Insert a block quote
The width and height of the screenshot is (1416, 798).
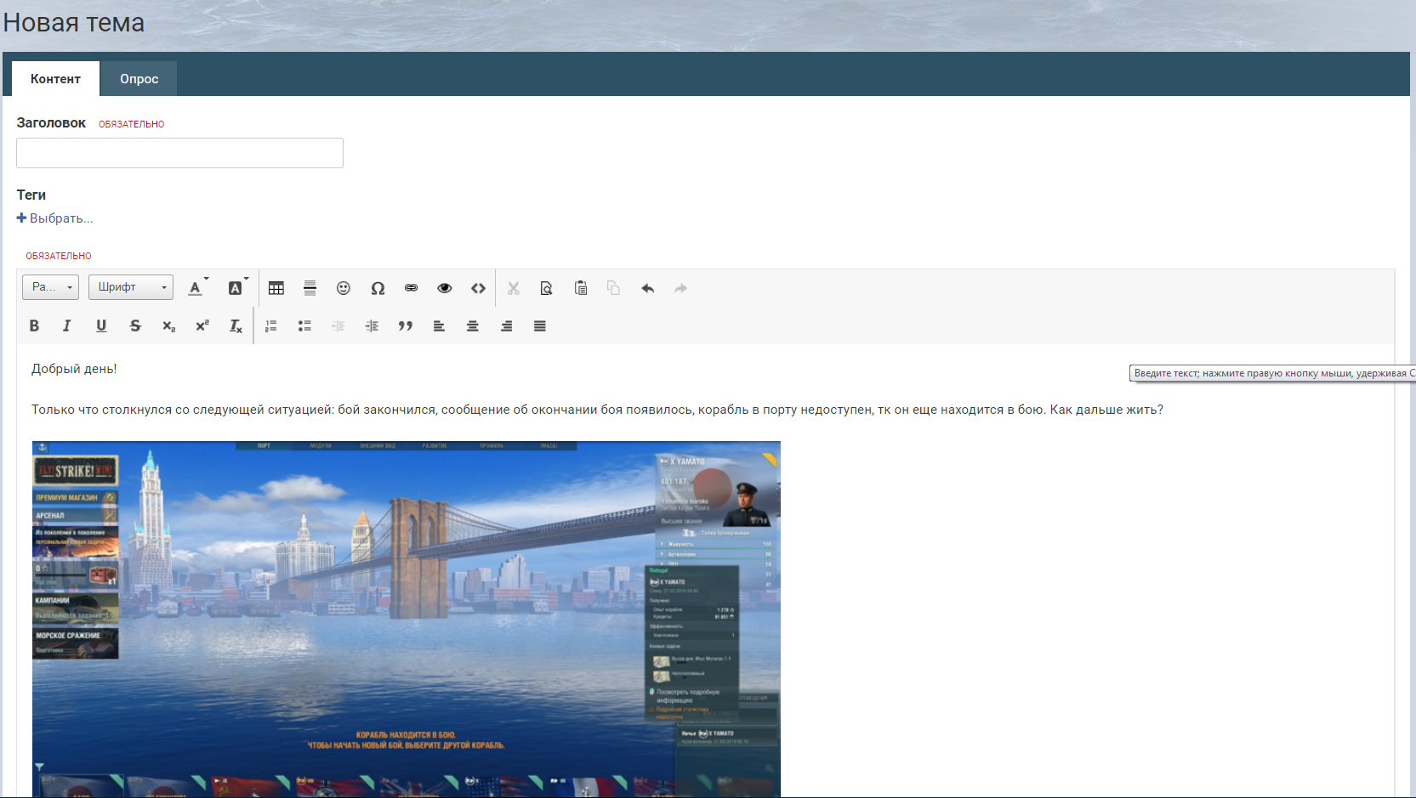(x=406, y=325)
